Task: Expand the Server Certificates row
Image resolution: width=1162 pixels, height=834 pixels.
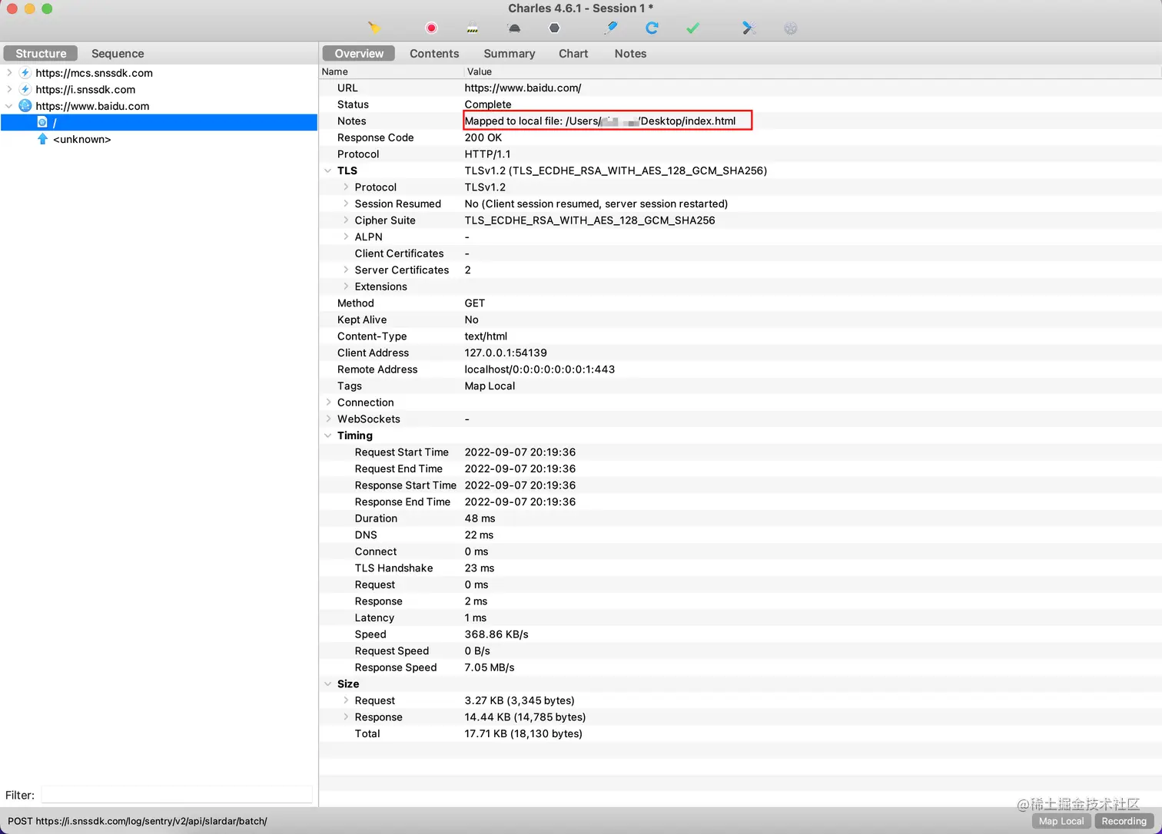Action: pos(346,270)
